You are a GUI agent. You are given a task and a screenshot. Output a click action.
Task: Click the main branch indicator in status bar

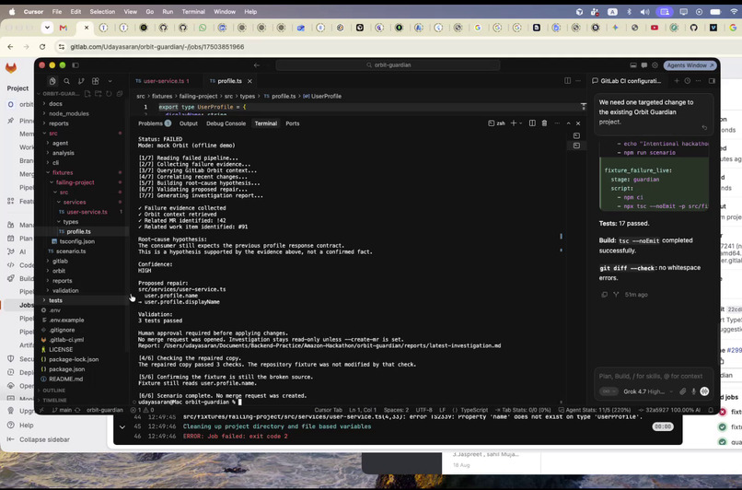point(62,410)
